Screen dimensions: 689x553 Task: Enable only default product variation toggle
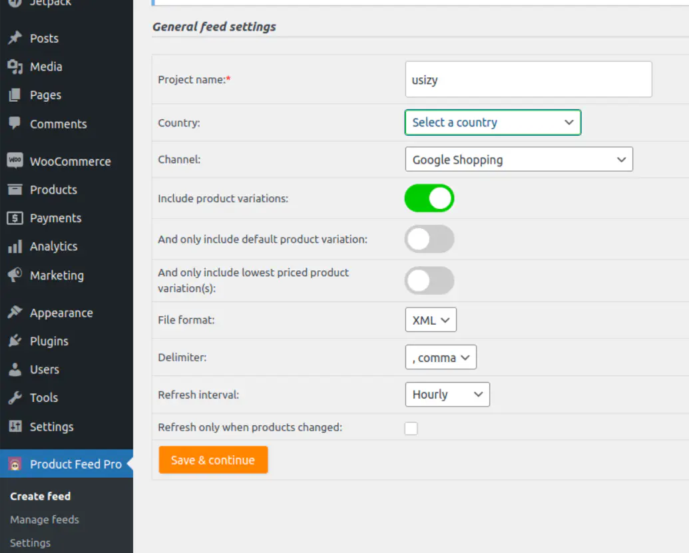coord(429,239)
